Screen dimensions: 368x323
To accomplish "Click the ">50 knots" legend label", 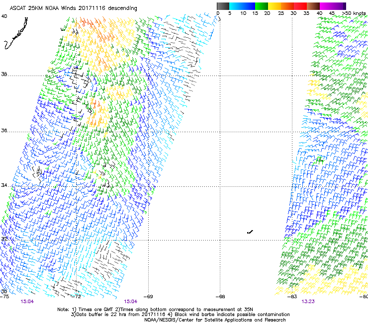I will tap(354, 13).
